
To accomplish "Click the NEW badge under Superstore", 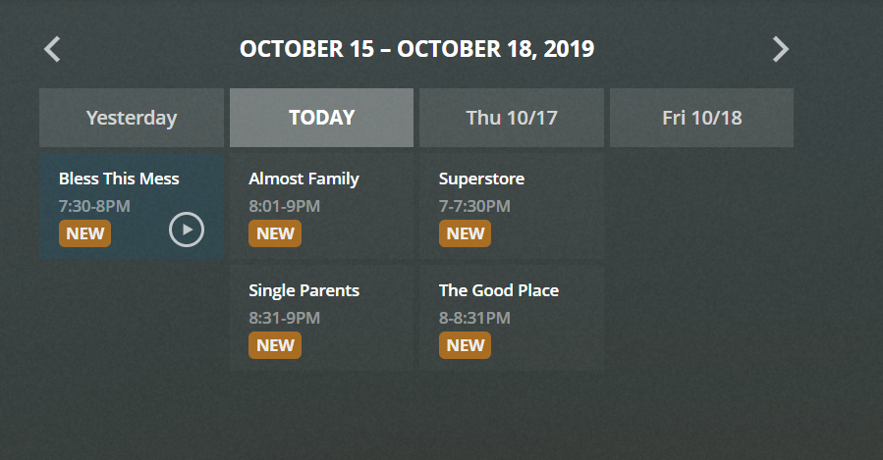I will pyautogui.click(x=465, y=233).
